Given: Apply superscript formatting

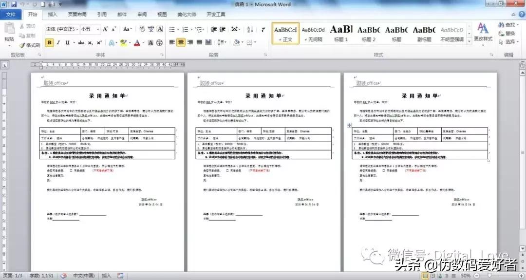Looking at the screenshot, I should (99, 42).
